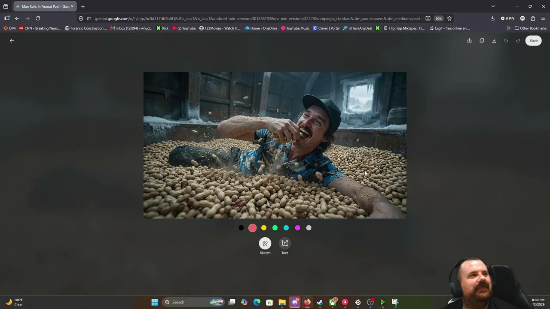Share the image with the share icon
Screen dimensions: 550x309
click(x=469, y=41)
